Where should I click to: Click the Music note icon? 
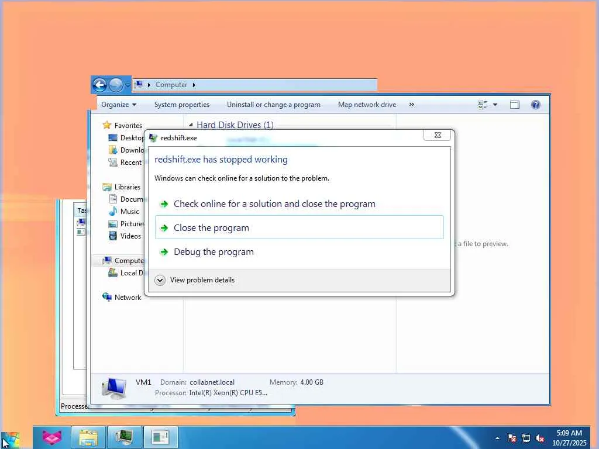113,211
